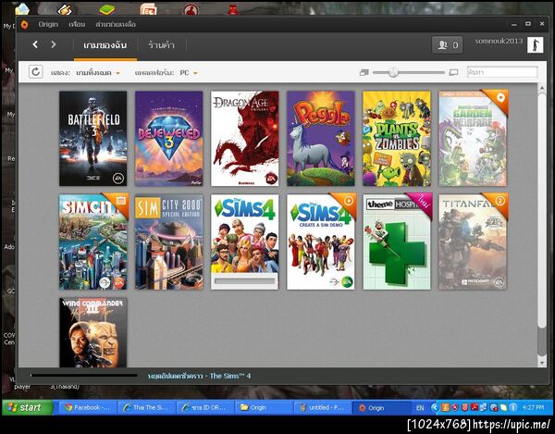Viewport: 555px width, 434px height.
Task: Click the orange badge on Titanfall tile
Action: click(x=499, y=203)
